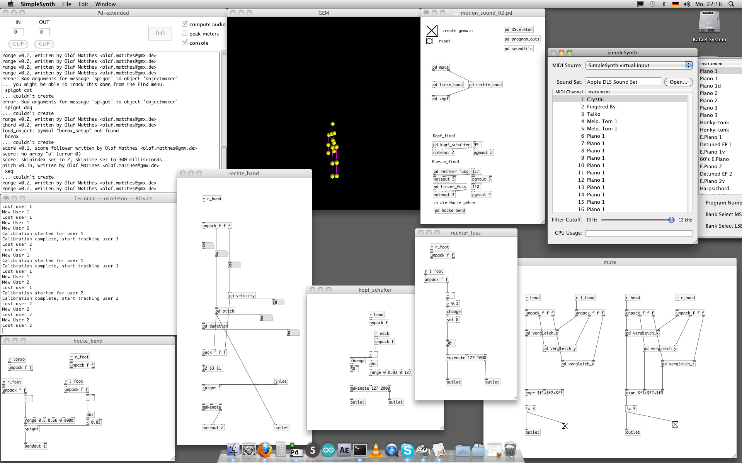Click pd velocity object in rechte_hand
The image size is (742, 463).
click(x=242, y=296)
